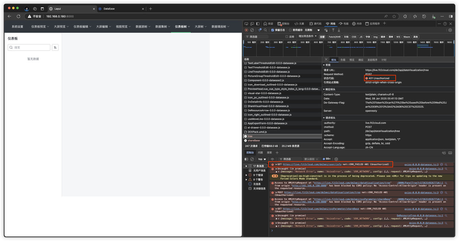Switch to the 响应 response tab

361,60
